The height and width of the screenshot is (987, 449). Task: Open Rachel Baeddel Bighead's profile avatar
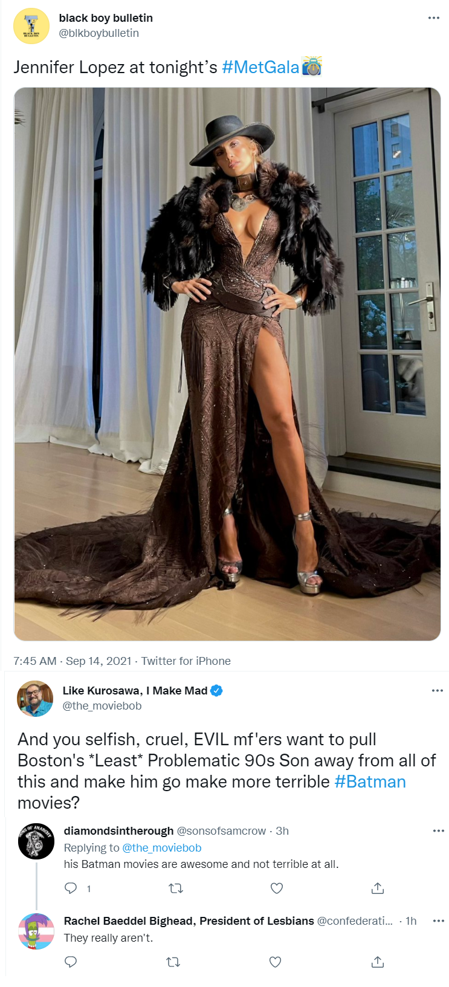tap(36, 931)
